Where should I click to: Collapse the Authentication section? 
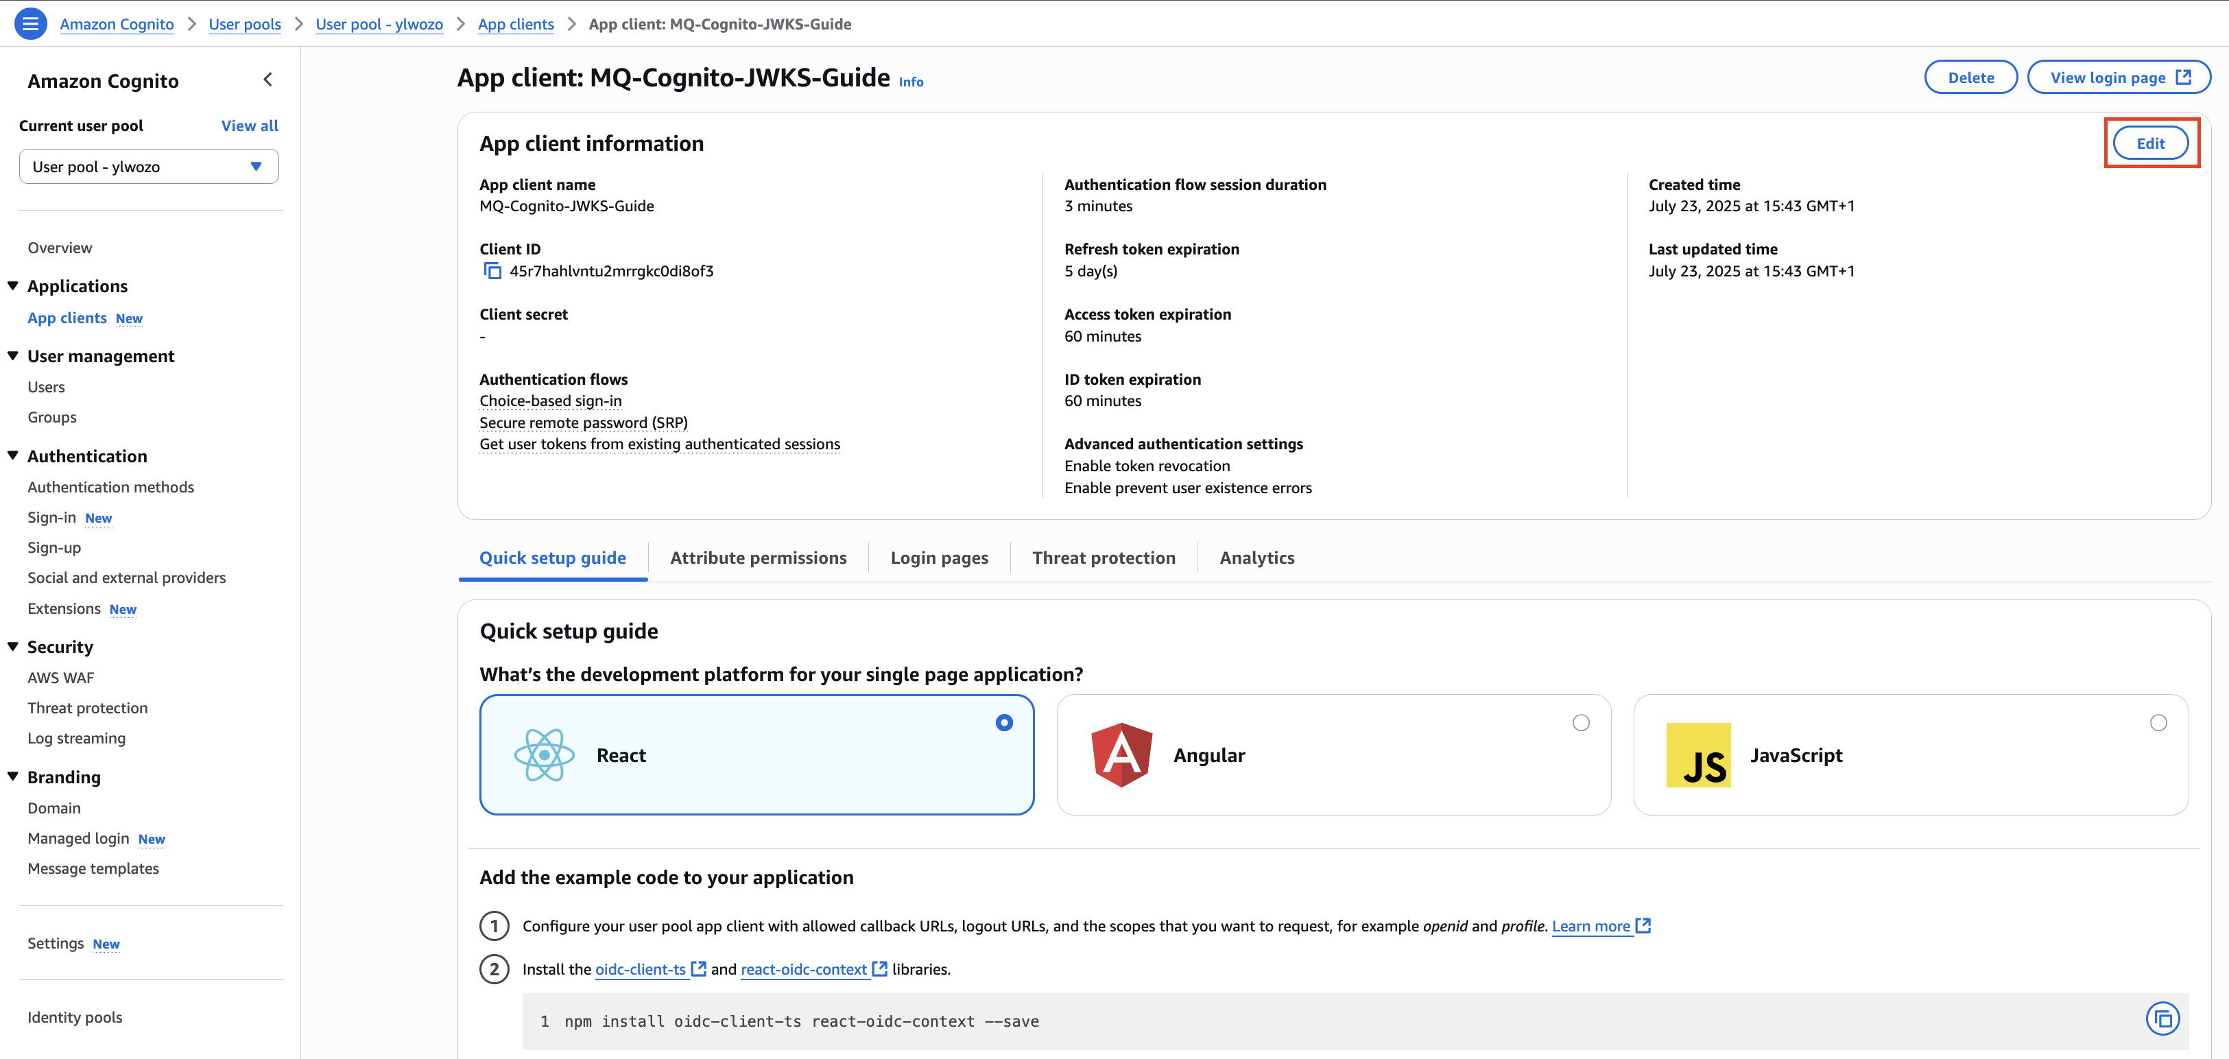(x=13, y=455)
